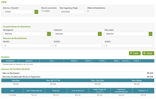The height and width of the screenshot is (100, 156).
Task: Click the eraser icon on Limpar
Action: point(131,53)
